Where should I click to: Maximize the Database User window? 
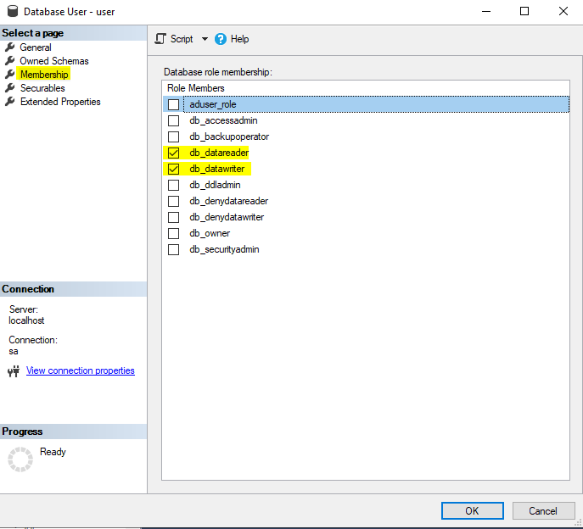(524, 12)
